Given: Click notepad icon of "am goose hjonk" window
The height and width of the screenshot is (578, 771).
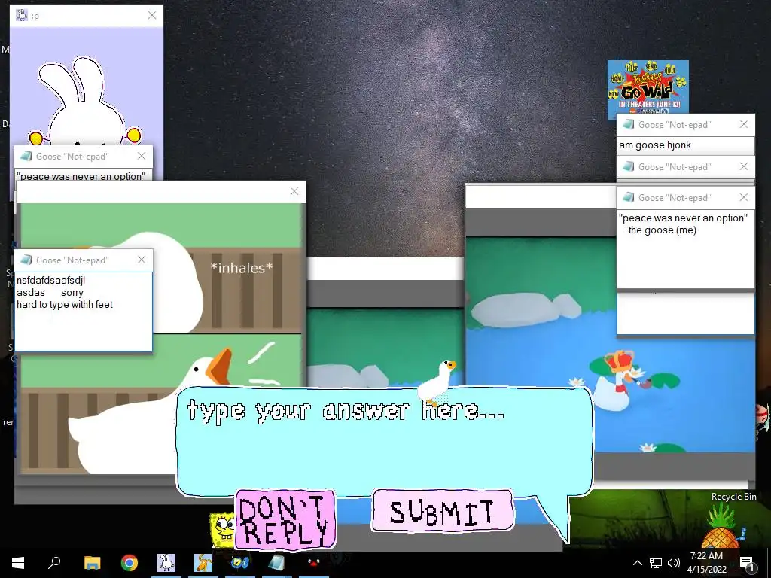Looking at the screenshot, I should click(629, 124).
